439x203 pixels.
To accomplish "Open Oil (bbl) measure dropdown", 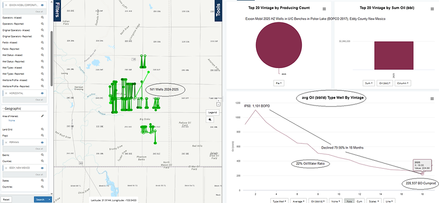I will 385,83.
